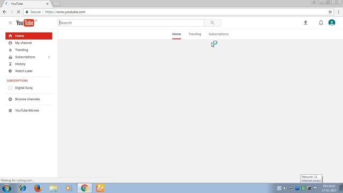Select the Home tab
Image resolution: width=343 pixels, height=193 pixels.
click(176, 34)
